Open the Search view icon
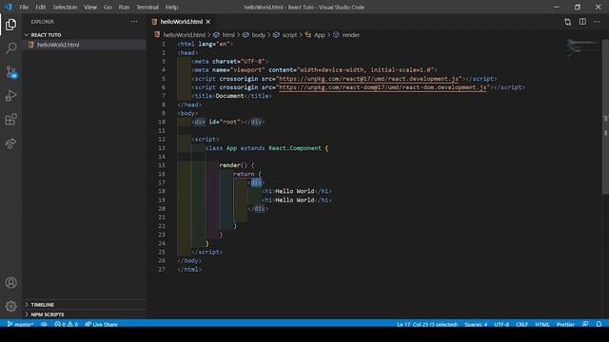Screen dimensions: 609x342 pos(10,48)
